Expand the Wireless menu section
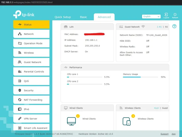The image size is (182, 137). (31, 53)
